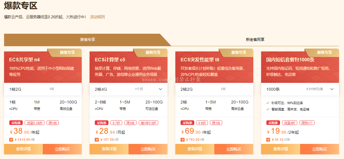Screen dimensions: 344x159
Task: Open the 活动规则 link
Action: (97, 17)
